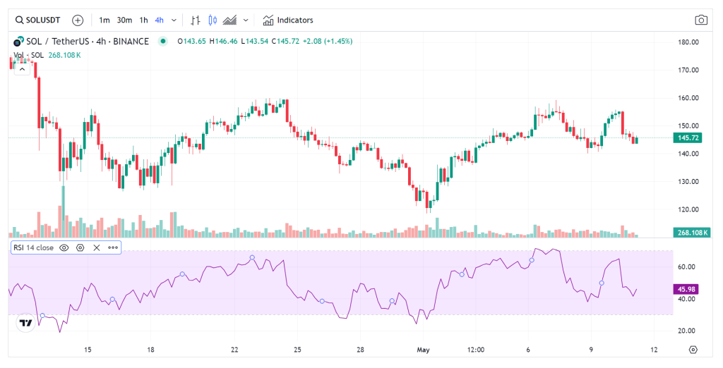The width and height of the screenshot is (723, 368).
Task: Expand the time interval dropdown
Action: pyautogui.click(x=174, y=20)
